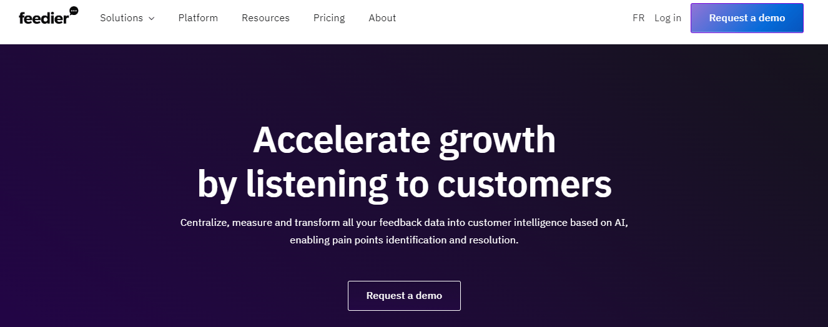The height and width of the screenshot is (327, 828).
Task: Click the "Accelerate growth" headline line
Action: click(x=404, y=140)
